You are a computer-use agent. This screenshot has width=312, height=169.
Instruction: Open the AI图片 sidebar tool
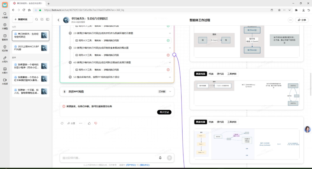tap(5, 70)
